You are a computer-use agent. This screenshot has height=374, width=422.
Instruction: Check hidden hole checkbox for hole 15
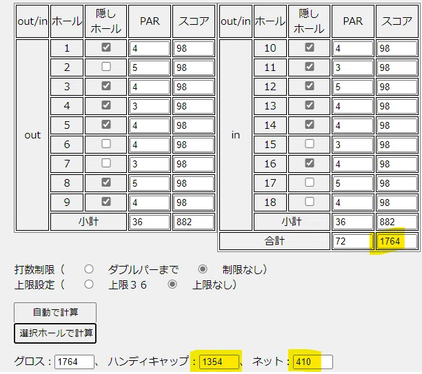[x=310, y=144]
